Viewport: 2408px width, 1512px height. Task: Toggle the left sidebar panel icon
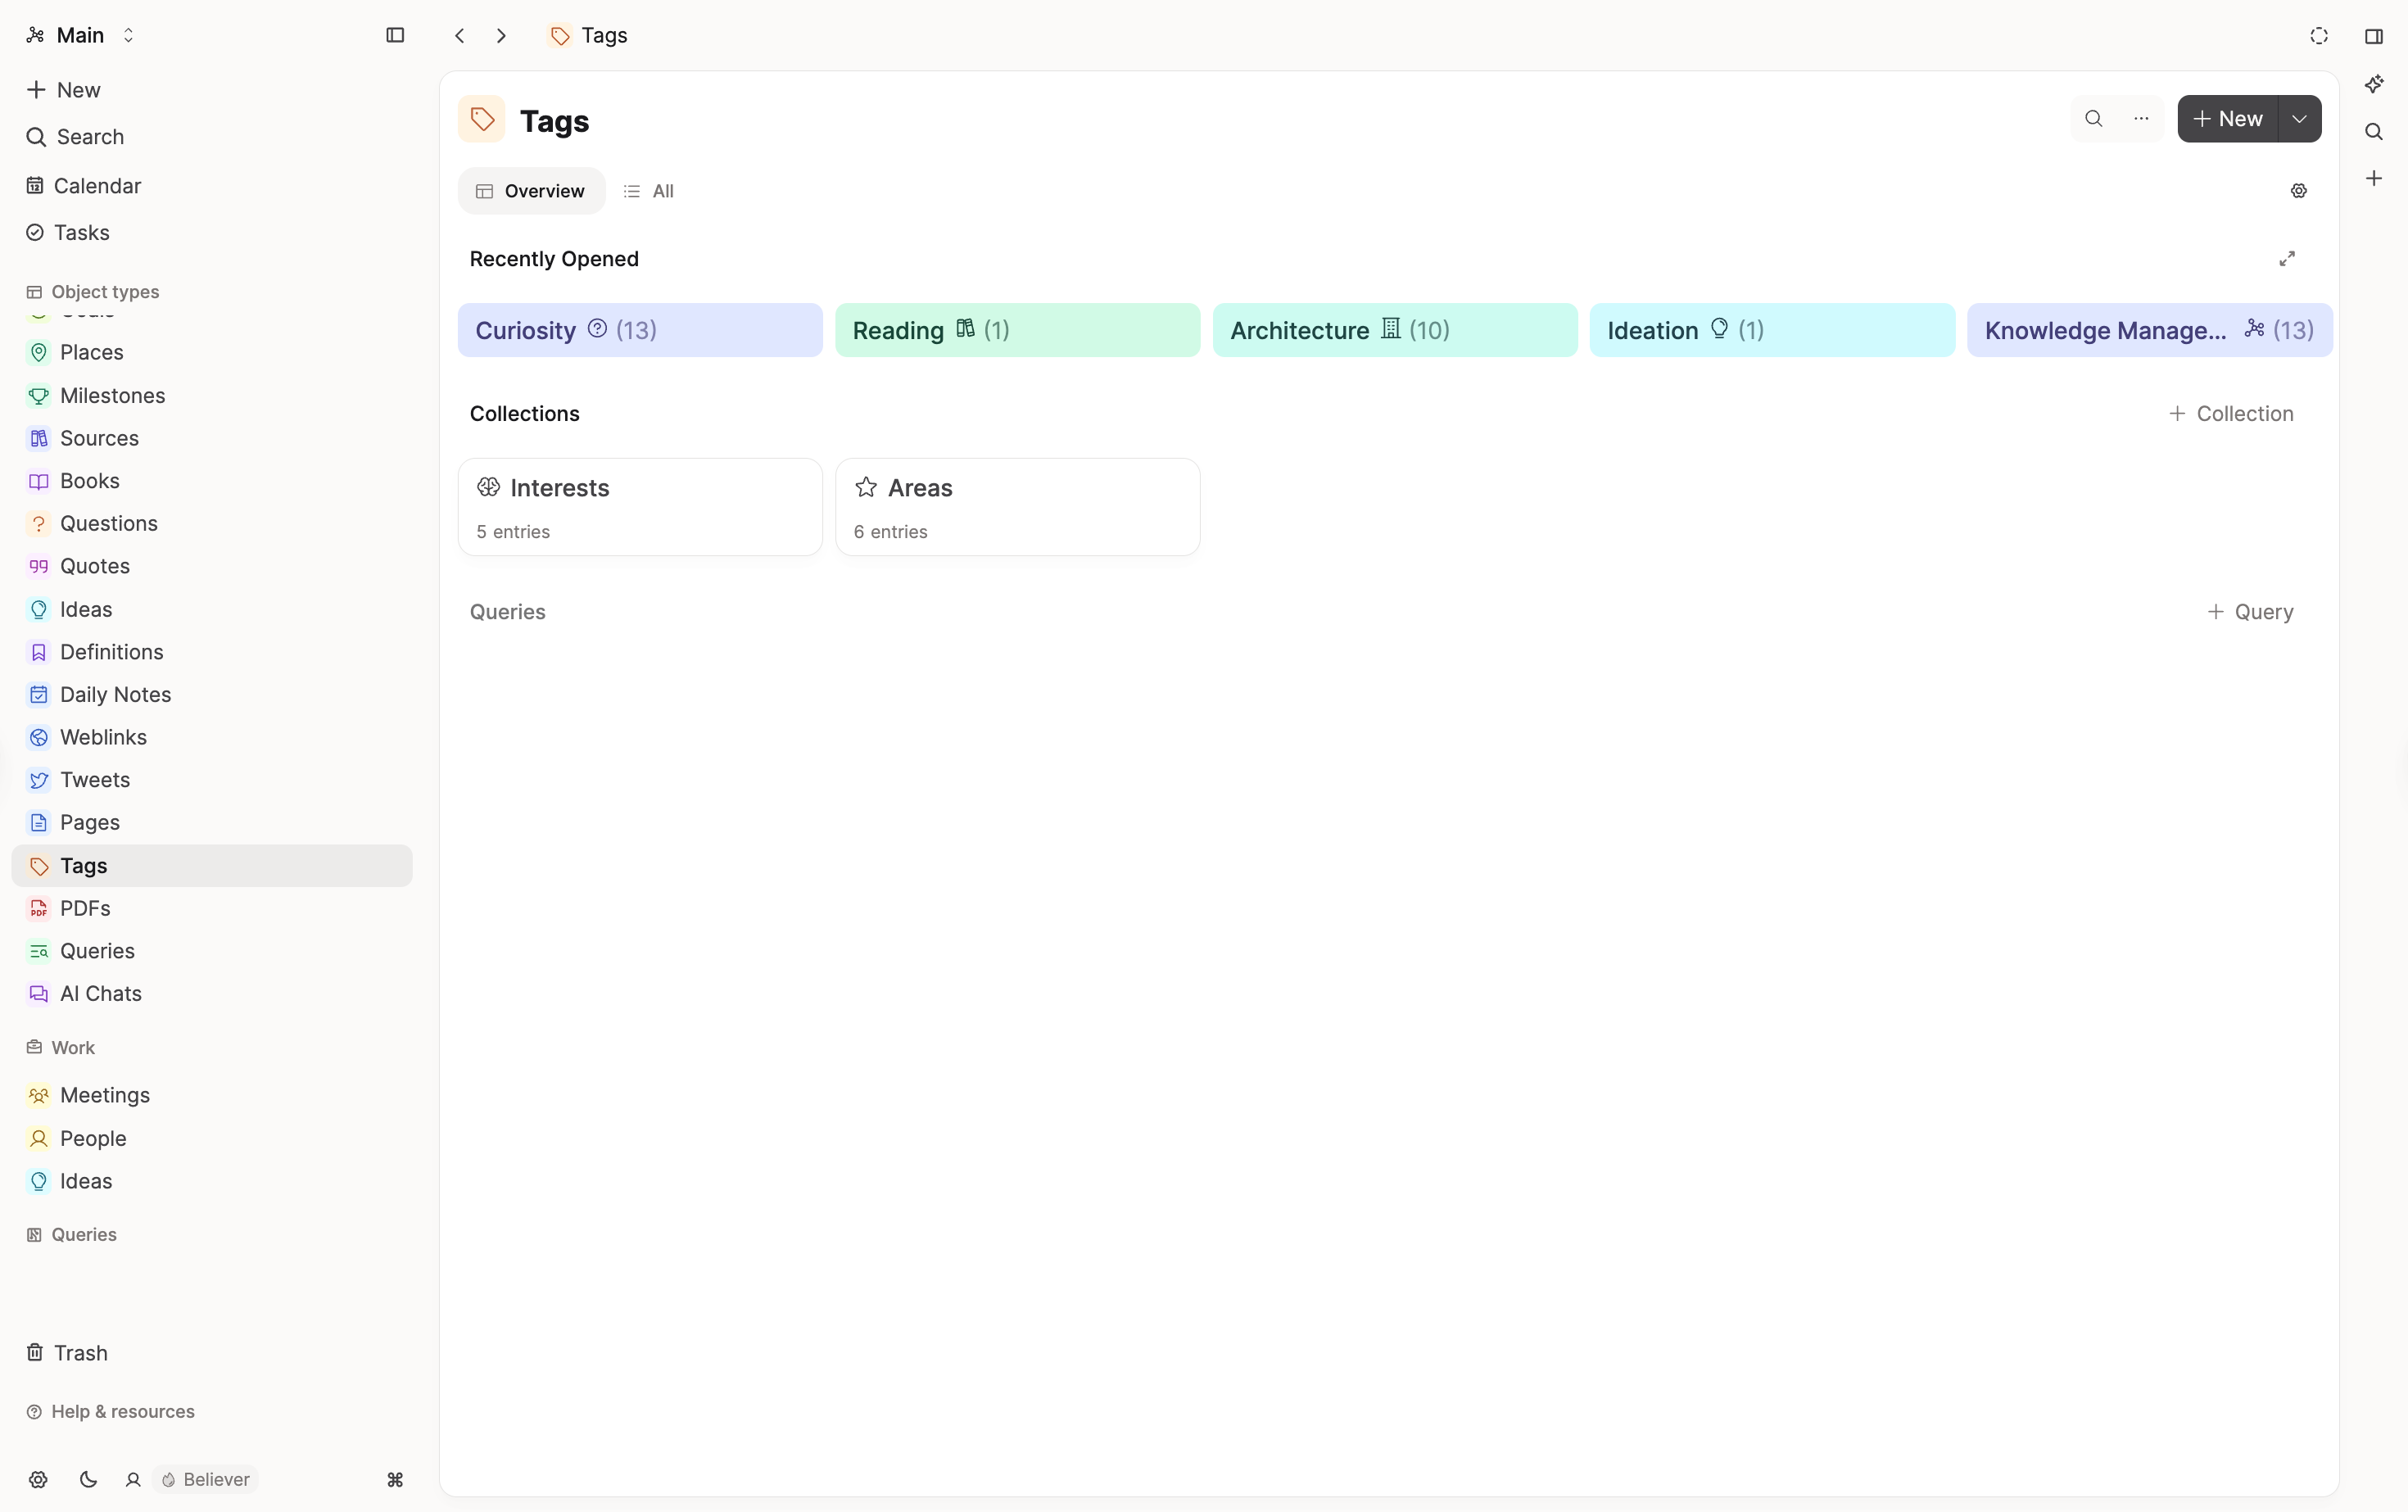click(395, 35)
